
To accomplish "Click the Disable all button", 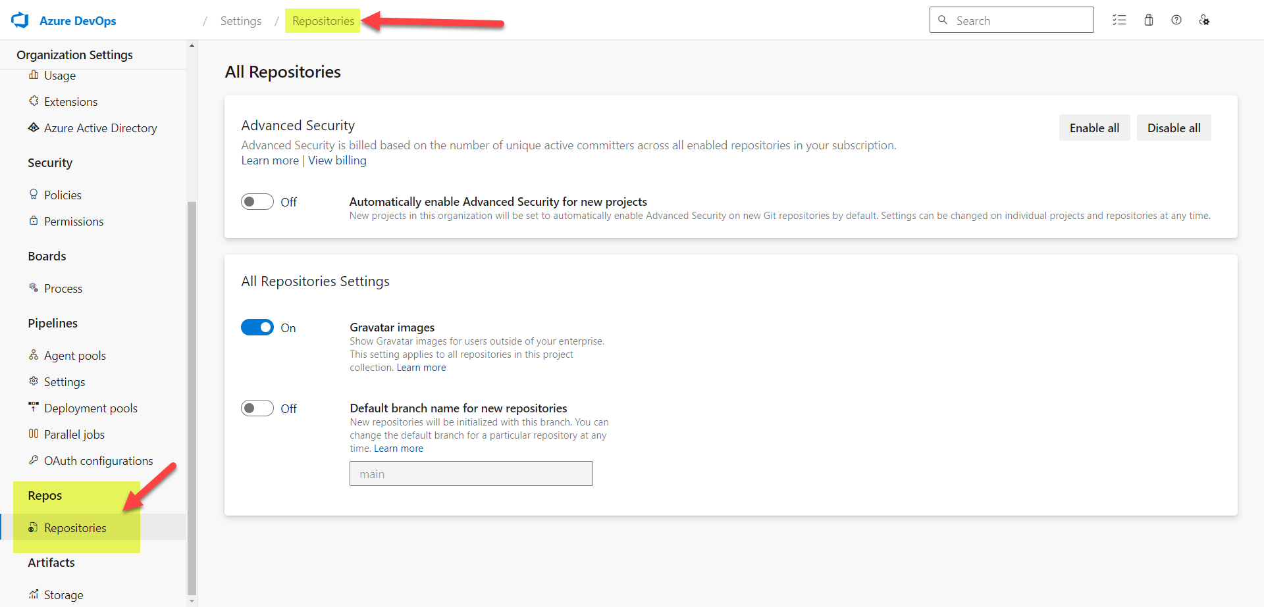I will 1174,128.
